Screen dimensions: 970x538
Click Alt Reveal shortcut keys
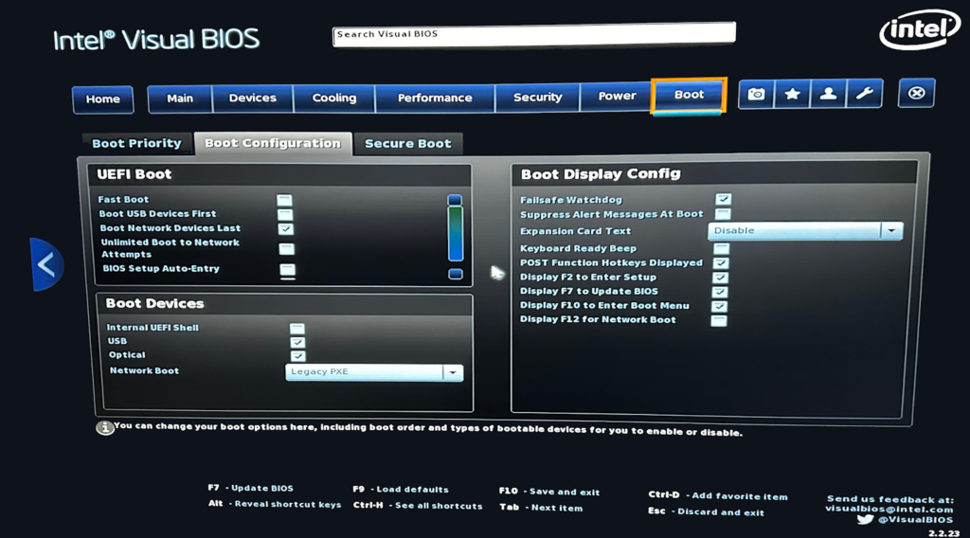[275, 504]
